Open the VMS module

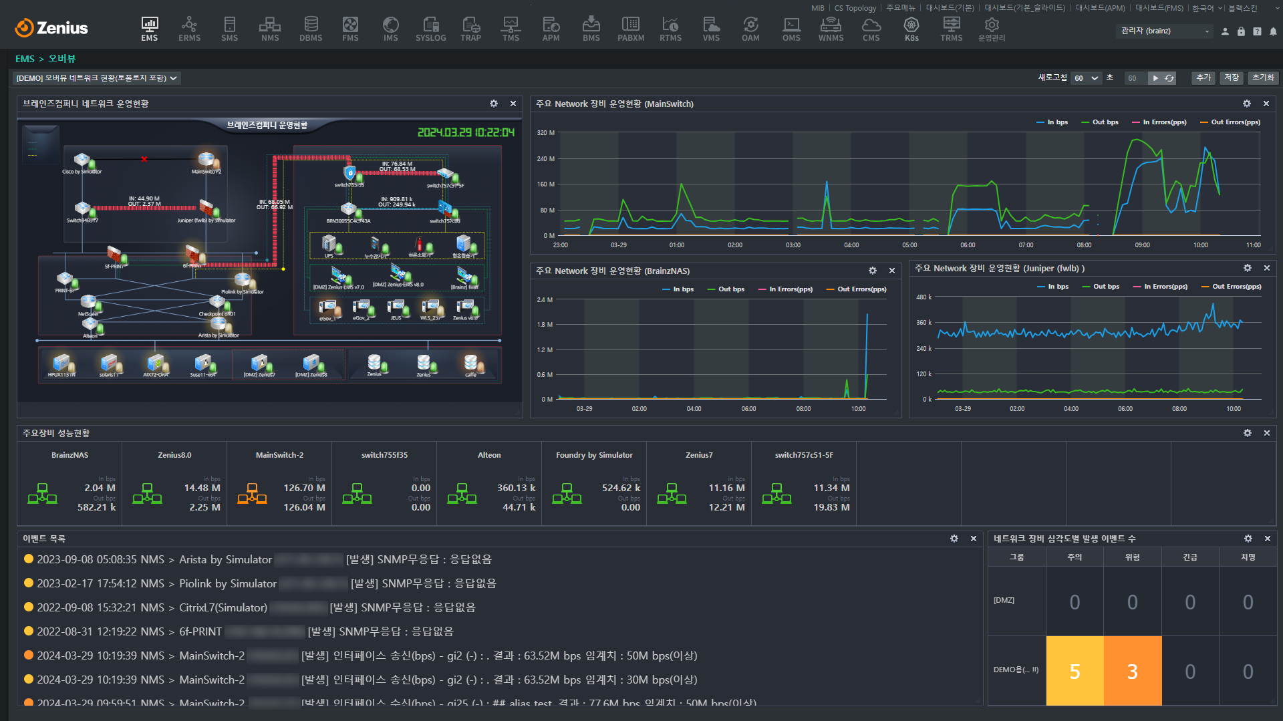coord(711,29)
